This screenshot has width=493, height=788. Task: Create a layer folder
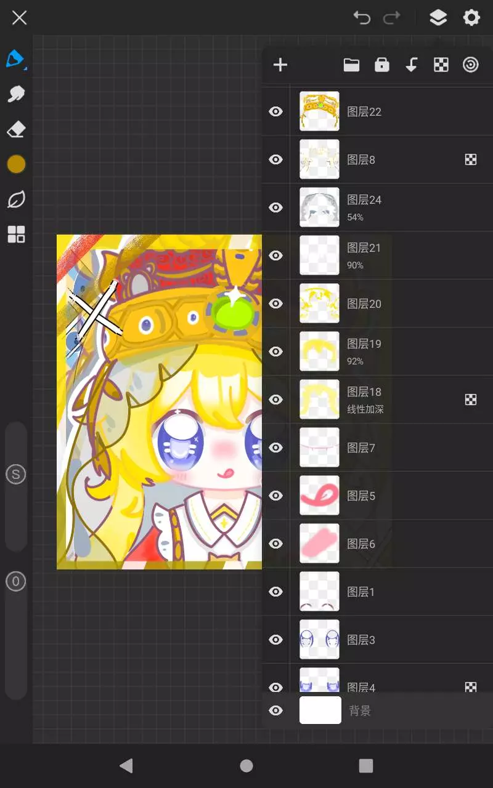pos(351,65)
